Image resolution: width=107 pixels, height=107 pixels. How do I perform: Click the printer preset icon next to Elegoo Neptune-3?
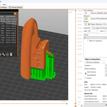coord(86,24)
